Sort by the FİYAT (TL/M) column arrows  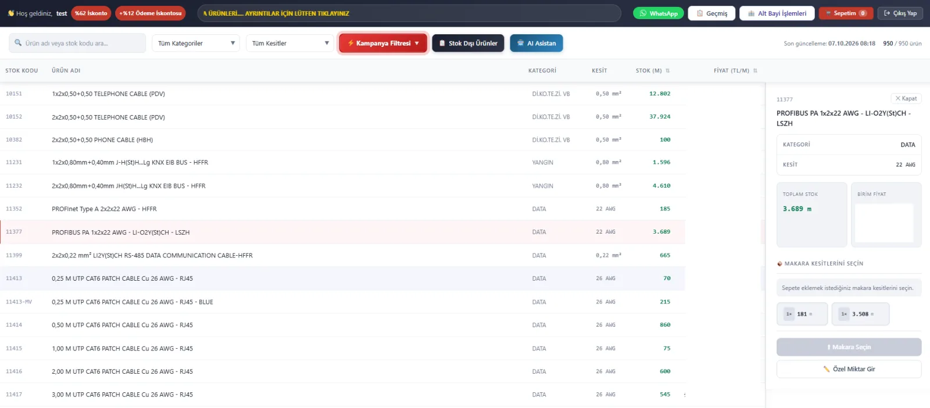pos(755,71)
